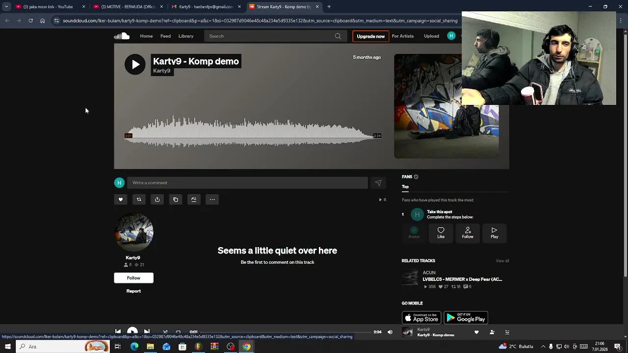
Task: Open Karty9 profile avatar image
Action: 134,232
